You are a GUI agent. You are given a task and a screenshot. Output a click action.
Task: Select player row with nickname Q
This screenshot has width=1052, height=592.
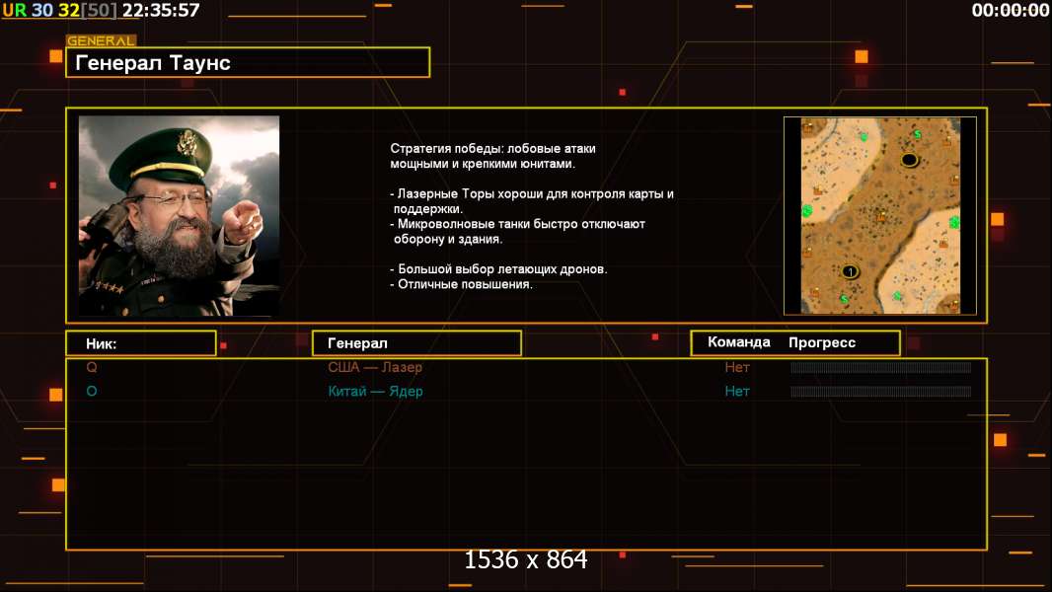526,367
